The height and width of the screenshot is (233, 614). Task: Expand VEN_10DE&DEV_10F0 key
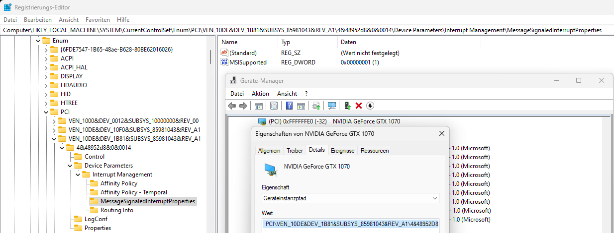tap(53, 129)
